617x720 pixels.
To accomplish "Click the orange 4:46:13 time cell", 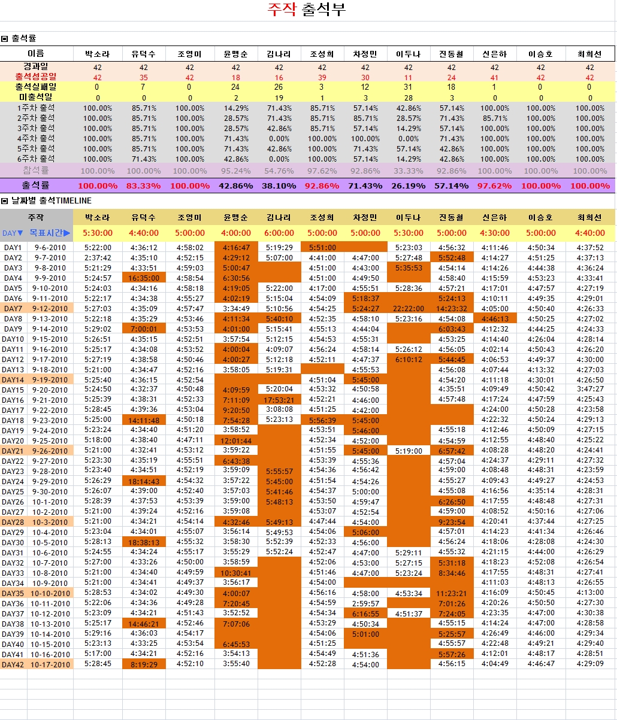I will pyautogui.click(x=495, y=318).
